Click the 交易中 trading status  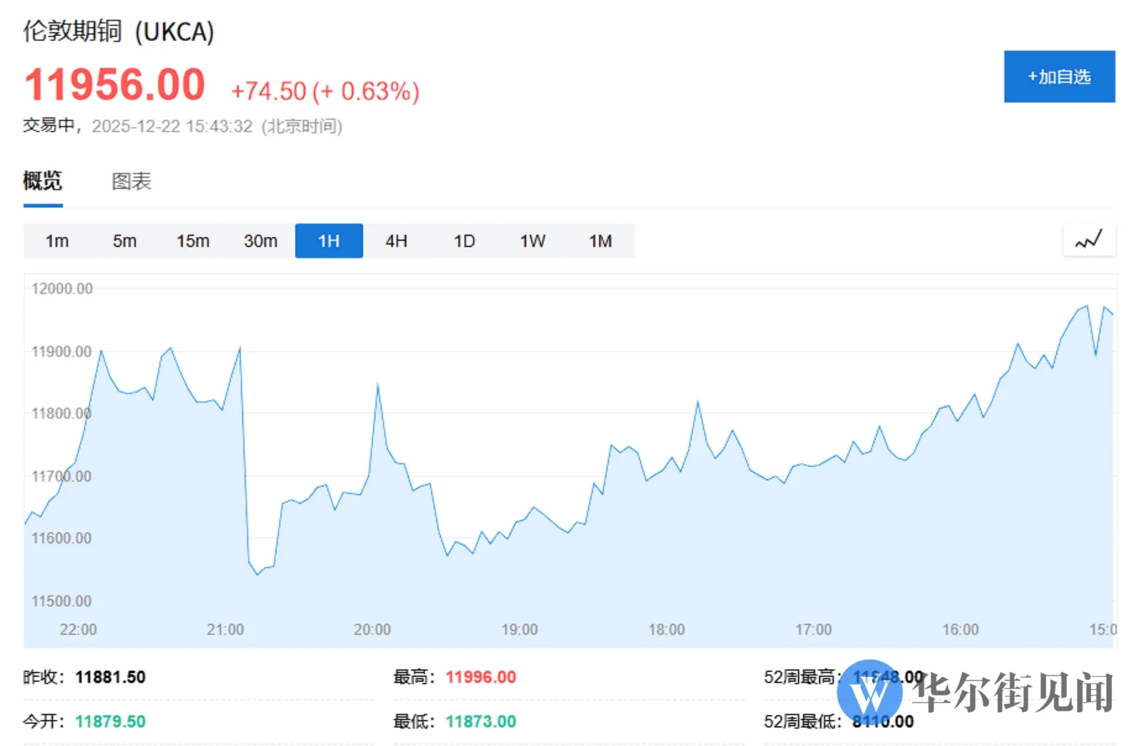[x=49, y=126]
